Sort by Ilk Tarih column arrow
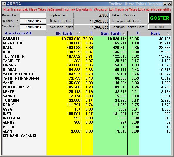This screenshot has height=157, width=174. pyautogui.click(x=78, y=33)
